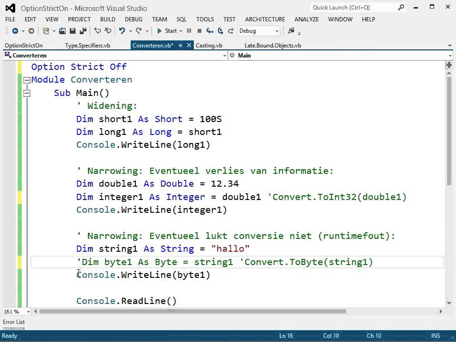Image resolution: width=456 pixels, height=342 pixels.
Task: Pin the Converteren.vb tab
Action: [180, 46]
